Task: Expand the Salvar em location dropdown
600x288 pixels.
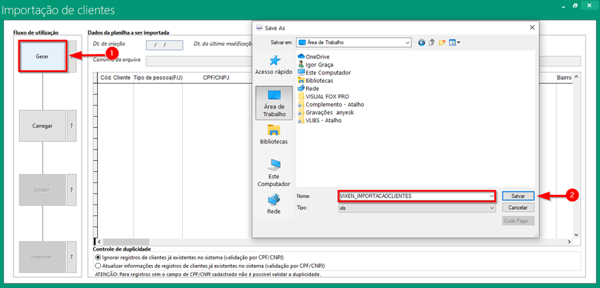Action: [407, 42]
